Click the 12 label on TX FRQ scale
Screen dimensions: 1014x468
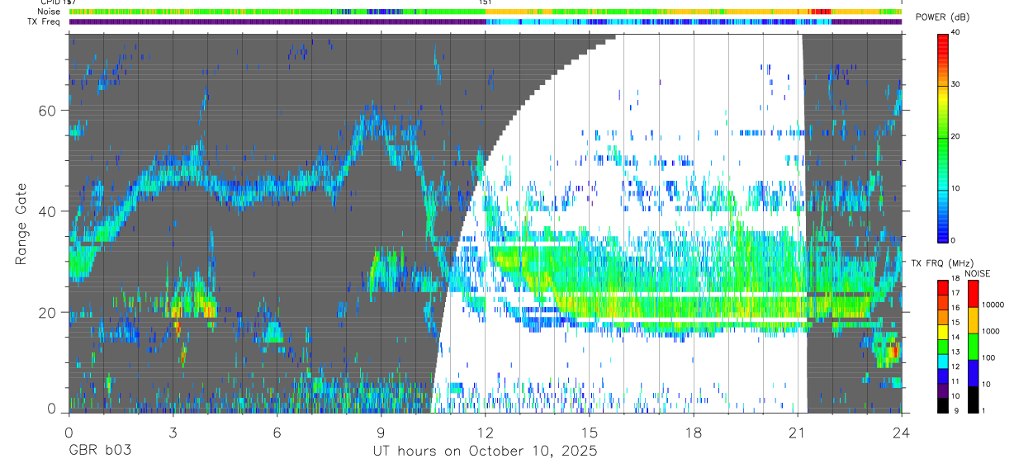955,366
